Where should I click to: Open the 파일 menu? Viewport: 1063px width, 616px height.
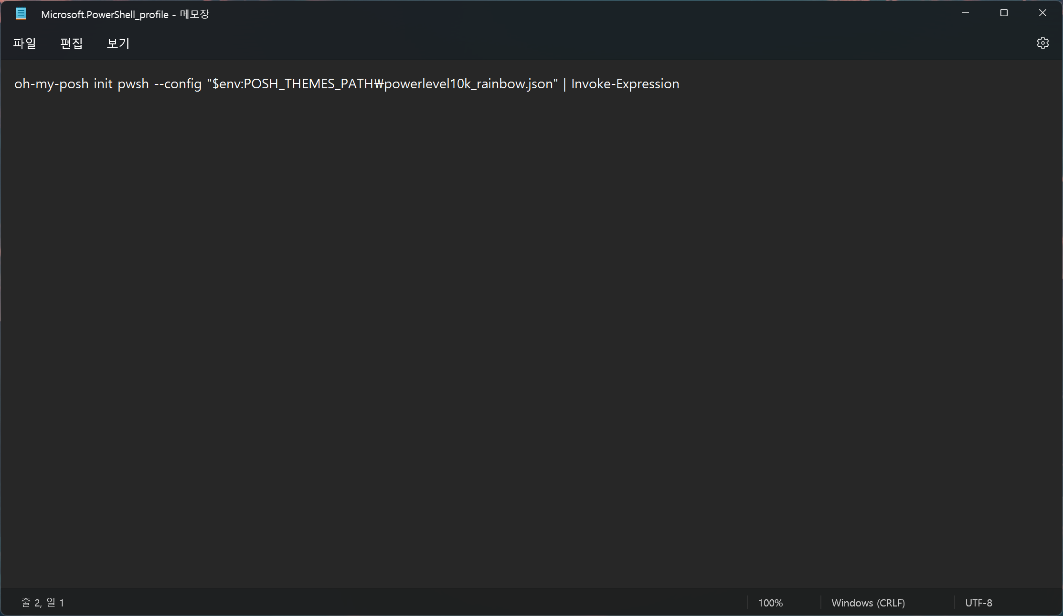(24, 43)
